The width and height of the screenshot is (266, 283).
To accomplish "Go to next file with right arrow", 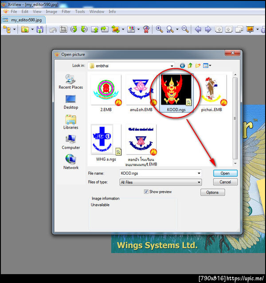I will point(208,29).
